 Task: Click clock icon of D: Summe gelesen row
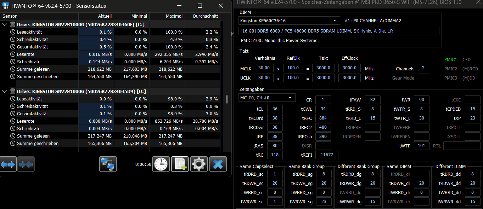point(13,136)
